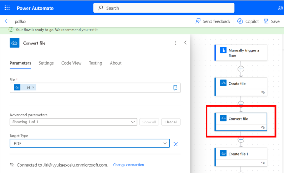Click the Create file OneDrive icon

click(223, 83)
